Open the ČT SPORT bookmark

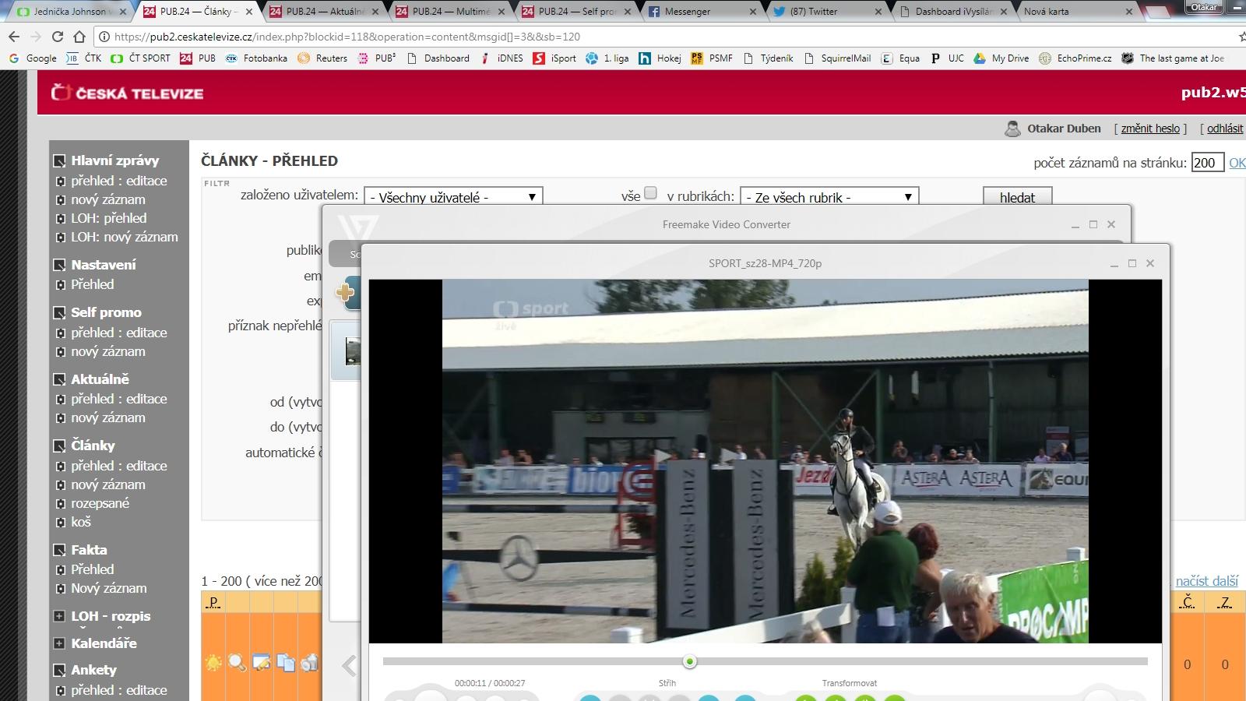click(x=140, y=58)
